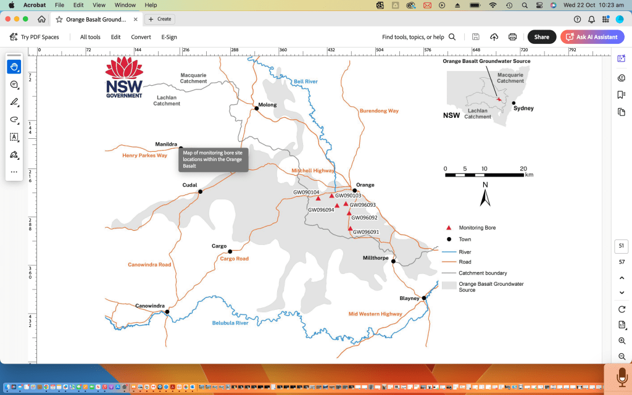Image resolution: width=632 pixels, height=395 pixels.
Task: Go to the next page with down chevron
Action: tap(622, 293)
